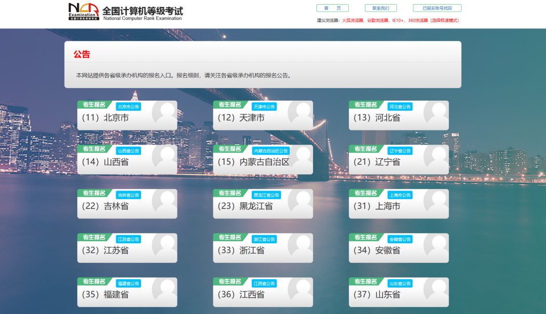Open 联系我们 in the header

click(x=381, y=8)
